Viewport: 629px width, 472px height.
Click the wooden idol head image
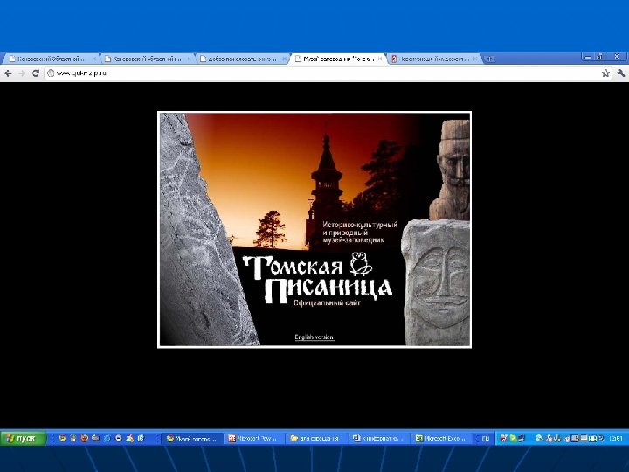449,170
